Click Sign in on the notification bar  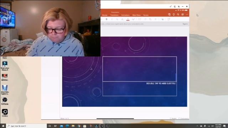point(185,24)
